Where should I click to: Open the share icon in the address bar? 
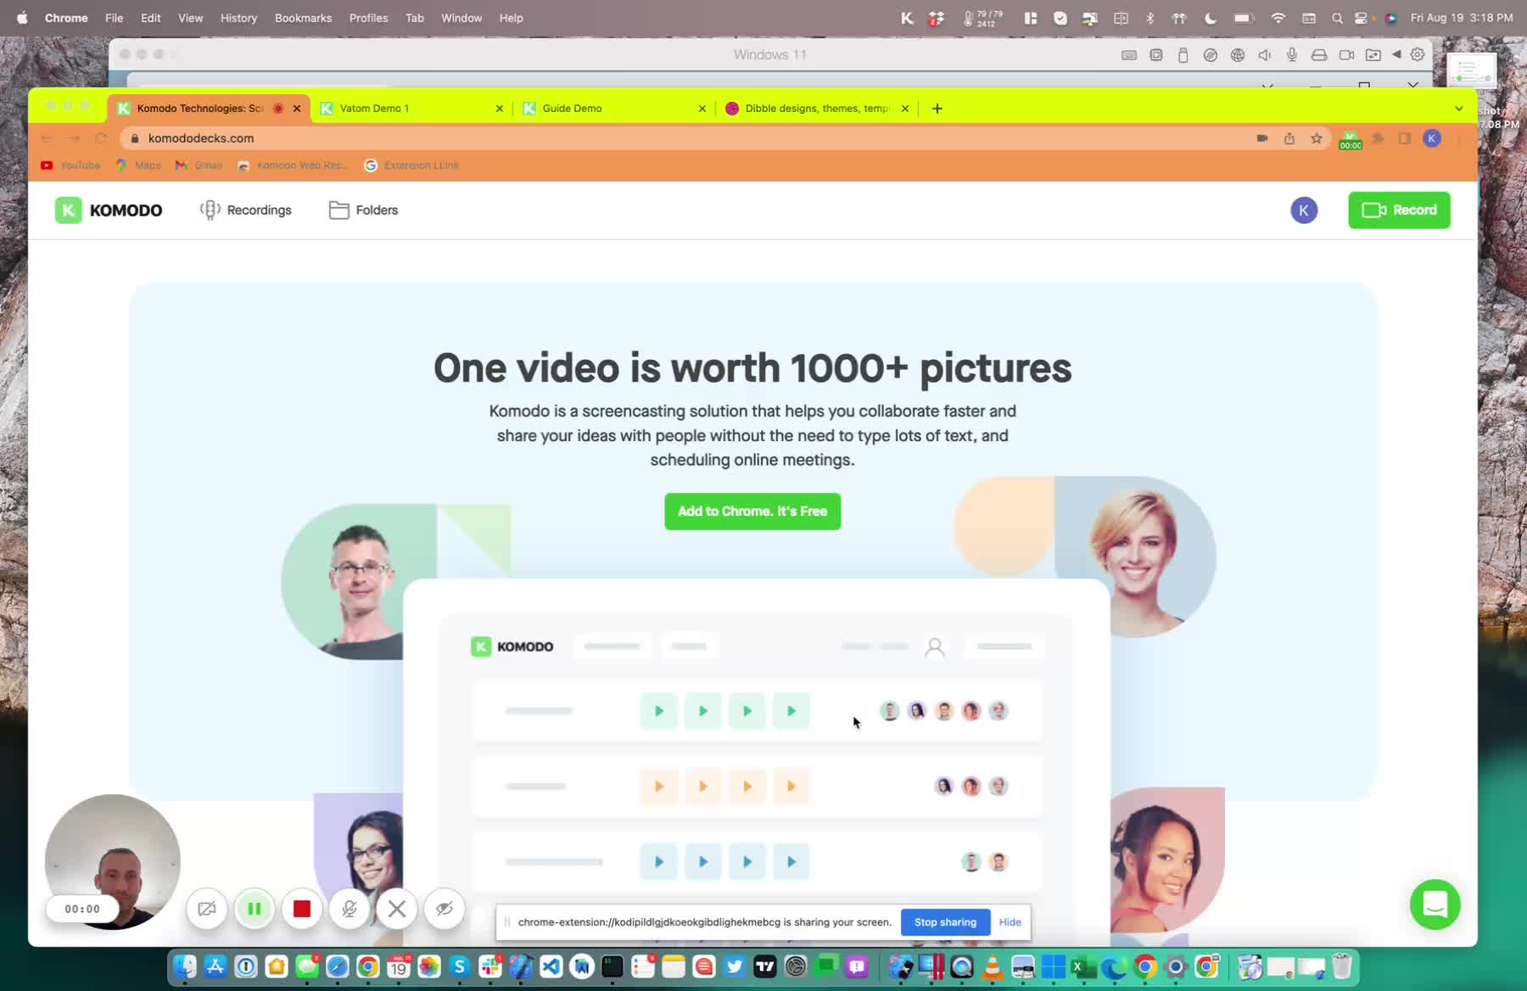pos(1289,137)
